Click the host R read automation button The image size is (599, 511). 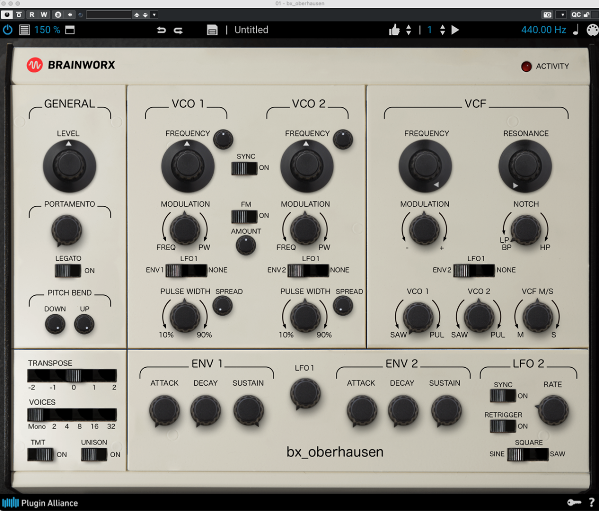pos(32,14)
